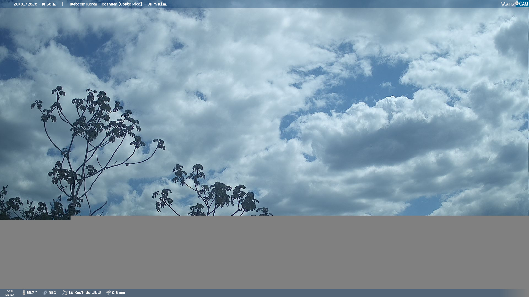Image resolution: width=529 pixels, height=297 pixels.
Task: Select the 48% humidity reading
Action: coord(52,293)
